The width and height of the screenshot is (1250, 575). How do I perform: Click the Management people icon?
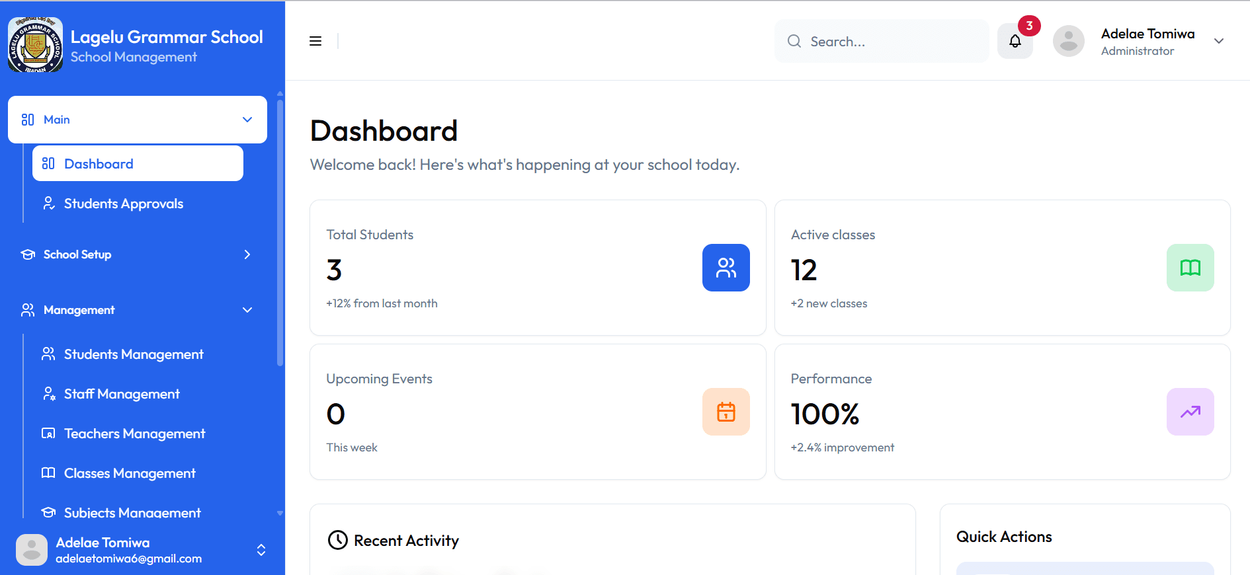click(x=28, y=310)
